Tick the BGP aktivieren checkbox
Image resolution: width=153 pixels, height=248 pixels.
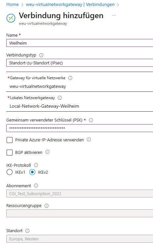pos(10,153)
